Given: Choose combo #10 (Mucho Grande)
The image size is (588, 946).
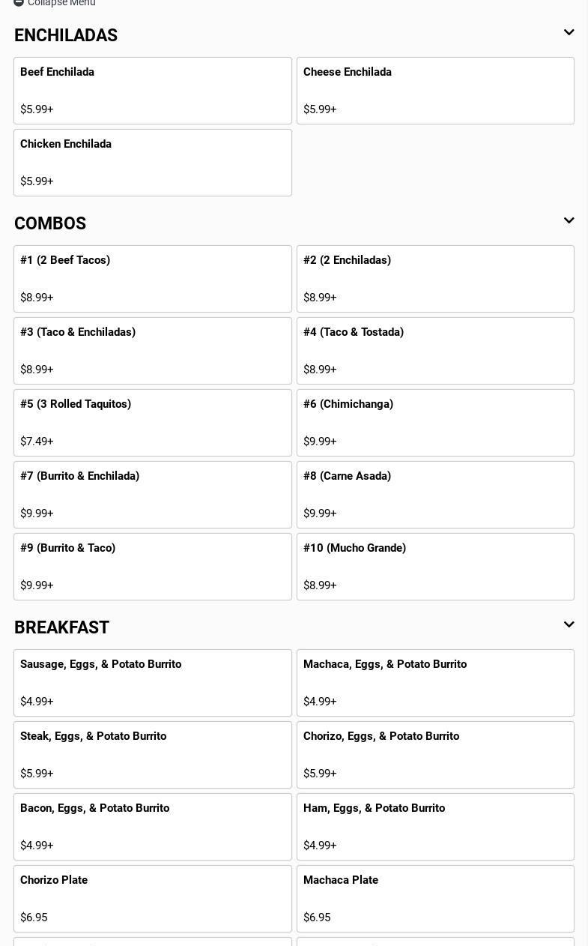Looking at the screenshot, I should click(435, 567).
